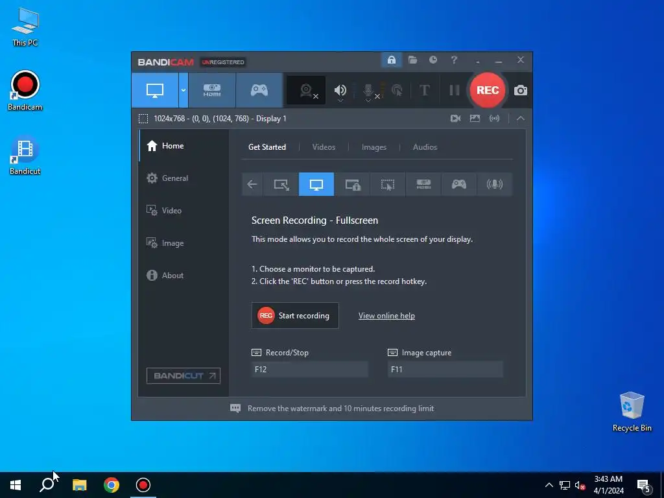Click the pause recording button
This screenshot has width=664, height=498.
(x=455, y=90)
